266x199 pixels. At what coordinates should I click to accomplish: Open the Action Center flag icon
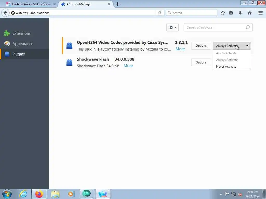click(x=227, y=194)
